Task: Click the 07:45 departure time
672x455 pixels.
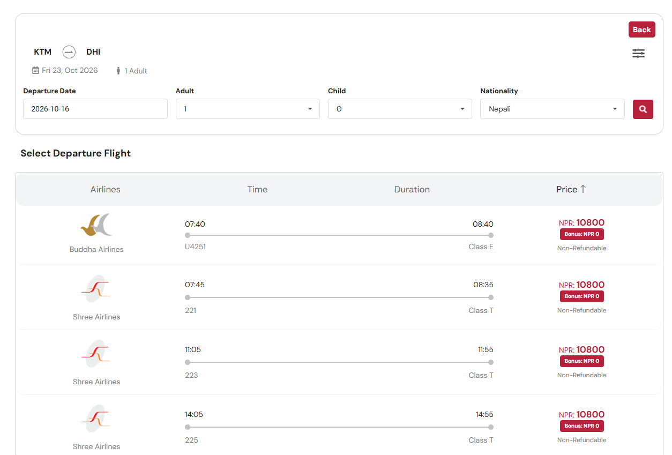Action: click(195, 285)
